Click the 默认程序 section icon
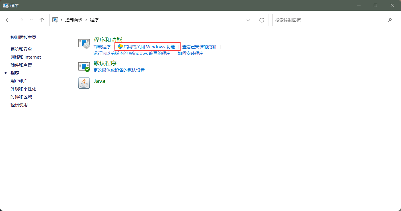The image size is (401, 211). [84, 67]
